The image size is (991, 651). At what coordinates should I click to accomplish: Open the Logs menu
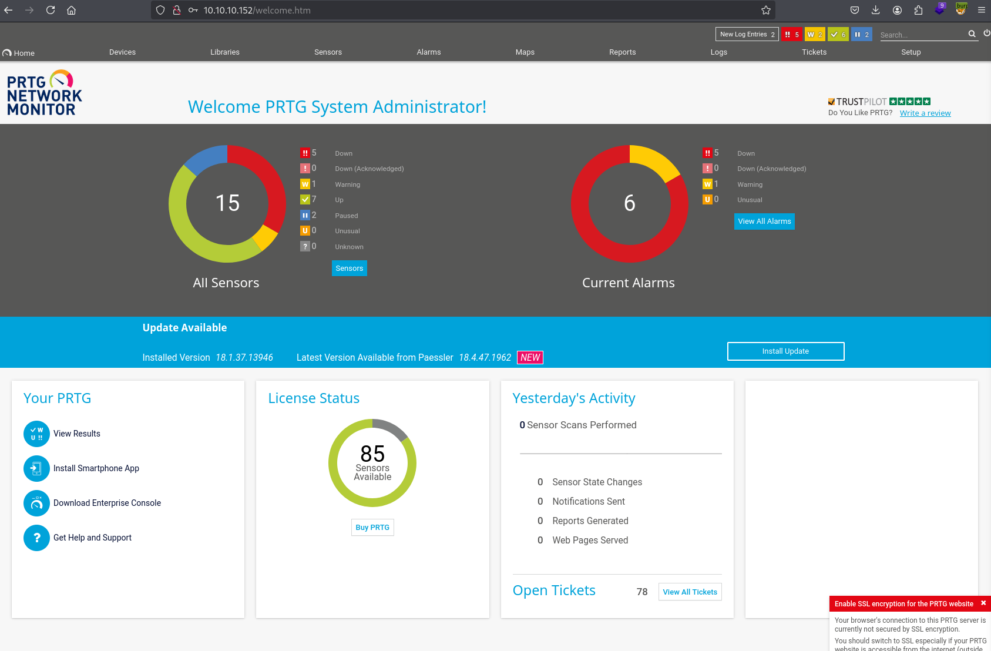pyautogui.click(x=719, y=52)
